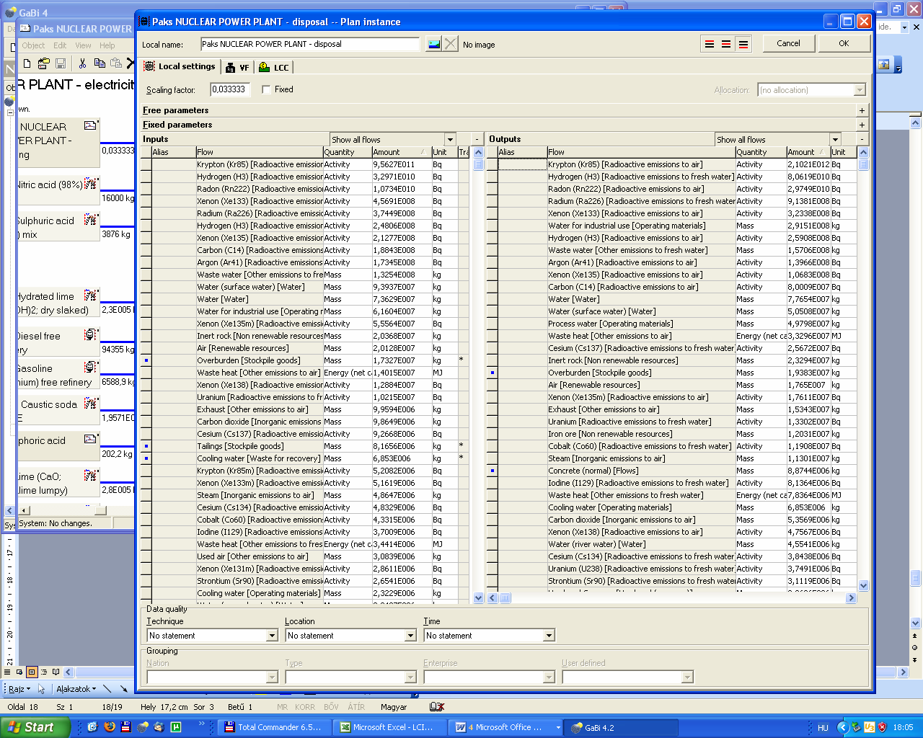Open the Outputs Show all flows dropdown

[835, 140]
